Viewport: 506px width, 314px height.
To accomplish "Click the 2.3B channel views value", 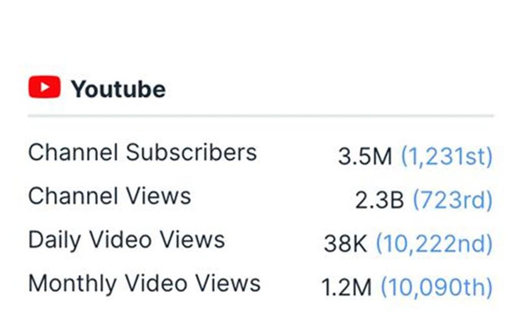I will point(379,201).
